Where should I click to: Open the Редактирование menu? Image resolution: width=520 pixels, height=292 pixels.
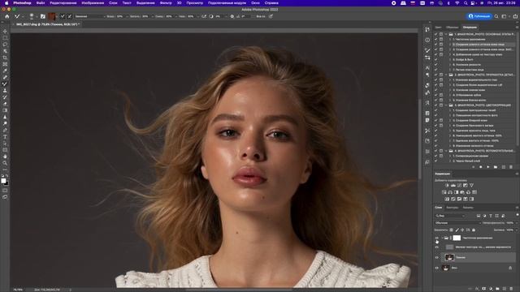(63, 3)
